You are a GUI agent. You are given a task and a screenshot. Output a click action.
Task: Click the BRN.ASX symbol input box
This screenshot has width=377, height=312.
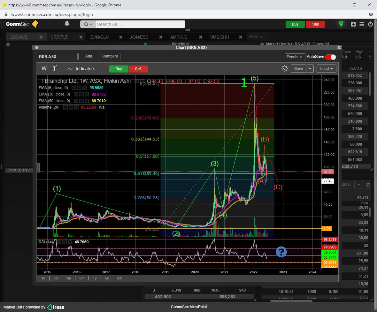click(x=57, y=57)
